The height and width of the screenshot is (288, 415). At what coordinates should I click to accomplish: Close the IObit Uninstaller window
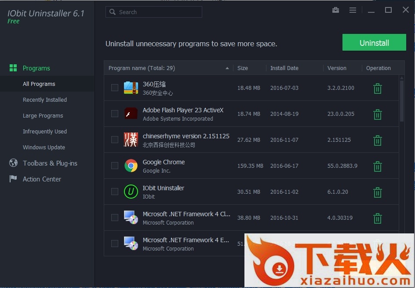405,10
